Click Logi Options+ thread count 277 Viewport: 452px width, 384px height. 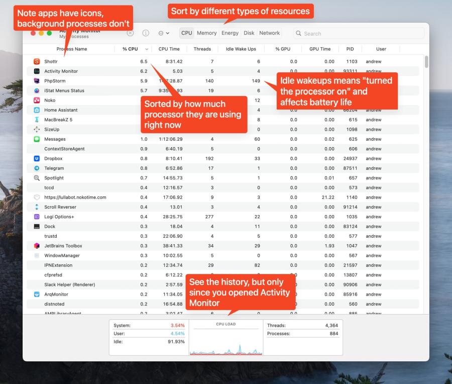click(209, 217)
